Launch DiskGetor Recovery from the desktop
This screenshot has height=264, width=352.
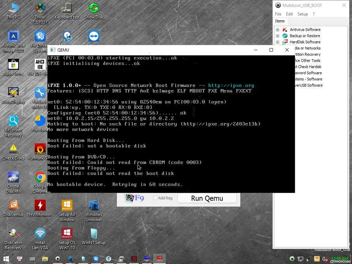[13, 239]
